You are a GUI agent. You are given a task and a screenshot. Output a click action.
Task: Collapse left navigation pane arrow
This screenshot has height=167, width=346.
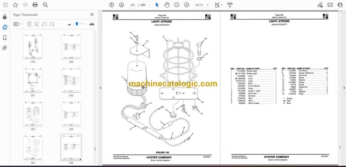tap(100, 88)
